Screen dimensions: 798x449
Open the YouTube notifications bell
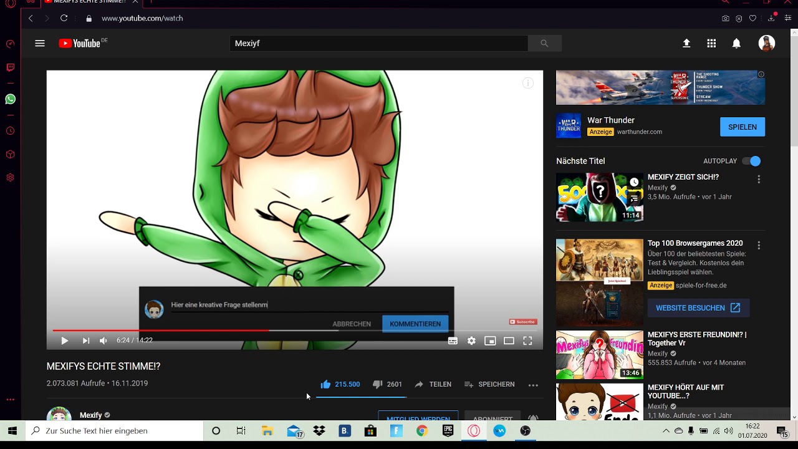736,43
